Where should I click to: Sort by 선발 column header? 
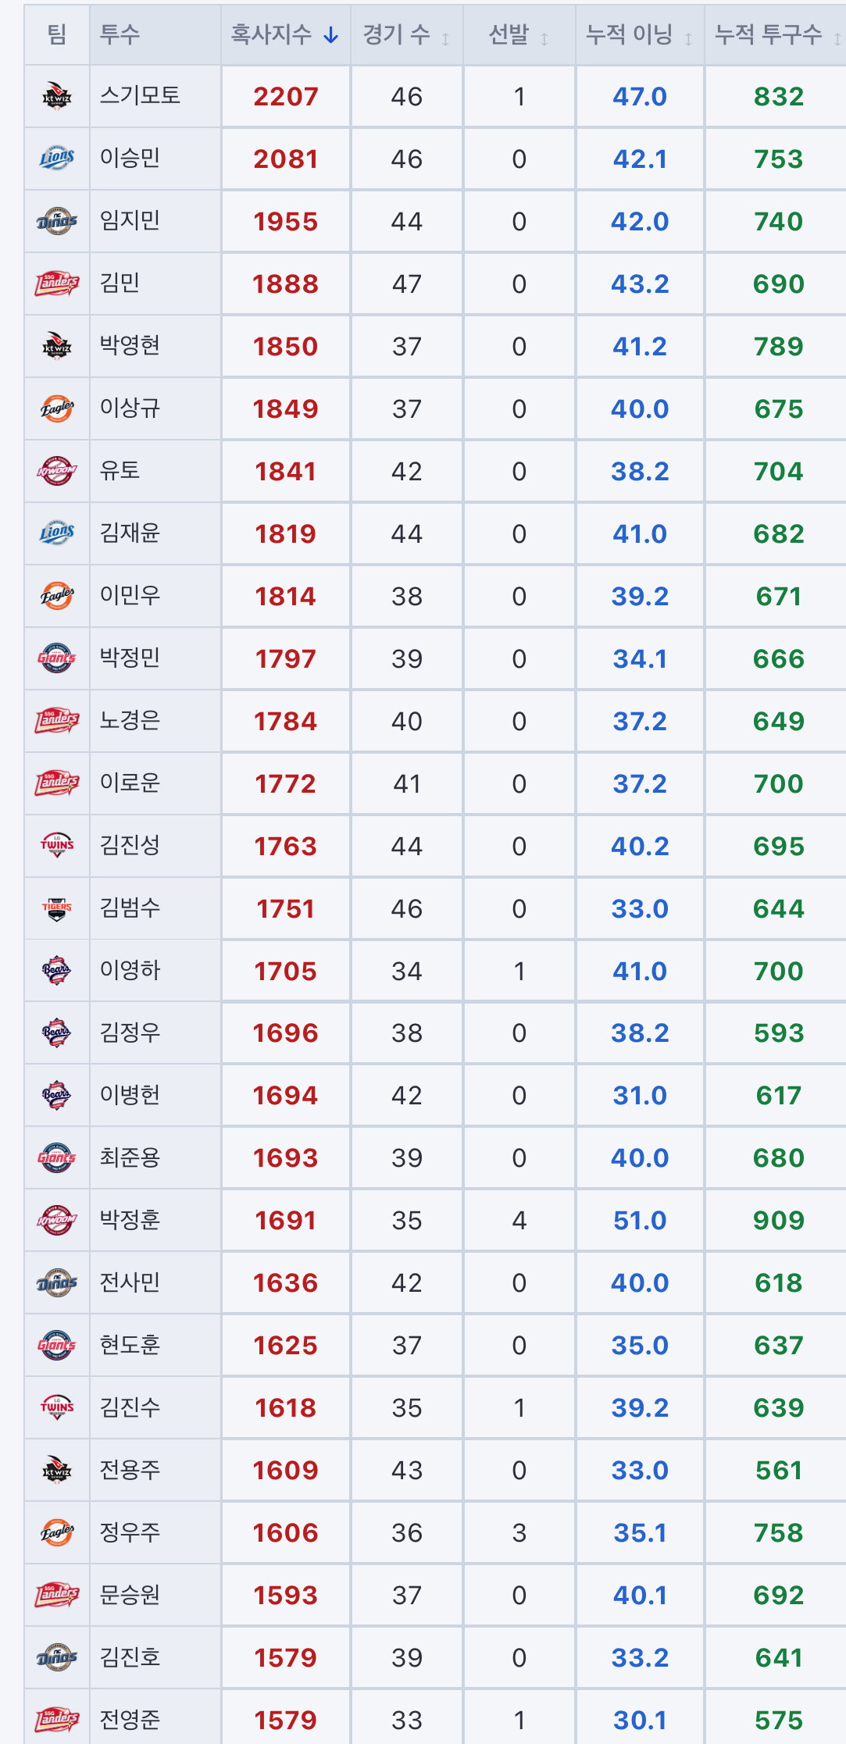(x=519, y=34)
